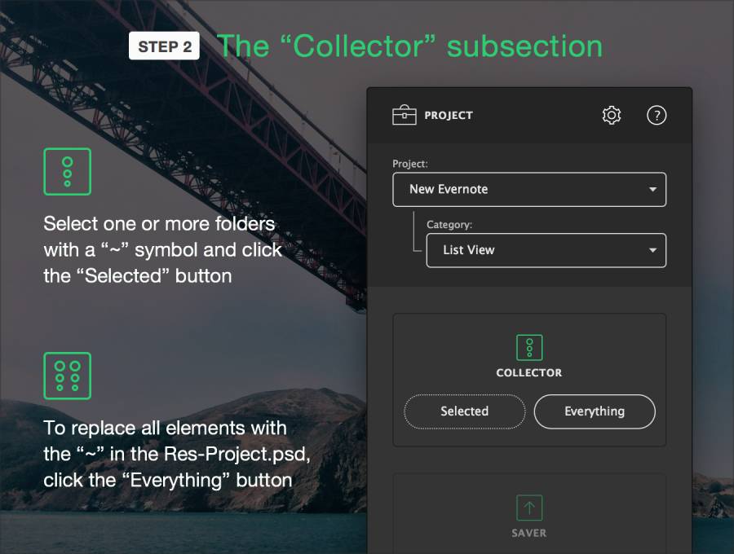This screenshot has width=734, height=554.
Task: Click the Selected button
Action: tap(464, 411)
